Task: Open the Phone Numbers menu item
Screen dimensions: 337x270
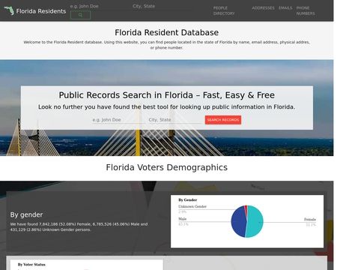Action: (306, 10)
